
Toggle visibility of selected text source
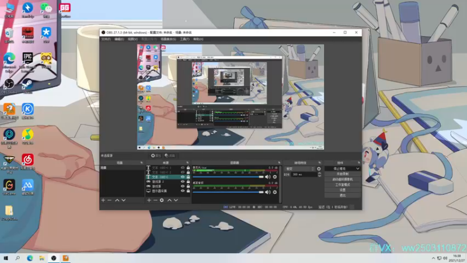pos(183,177)
